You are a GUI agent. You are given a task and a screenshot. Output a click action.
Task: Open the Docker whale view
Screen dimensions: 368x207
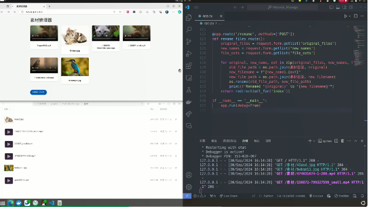[189, 102]
